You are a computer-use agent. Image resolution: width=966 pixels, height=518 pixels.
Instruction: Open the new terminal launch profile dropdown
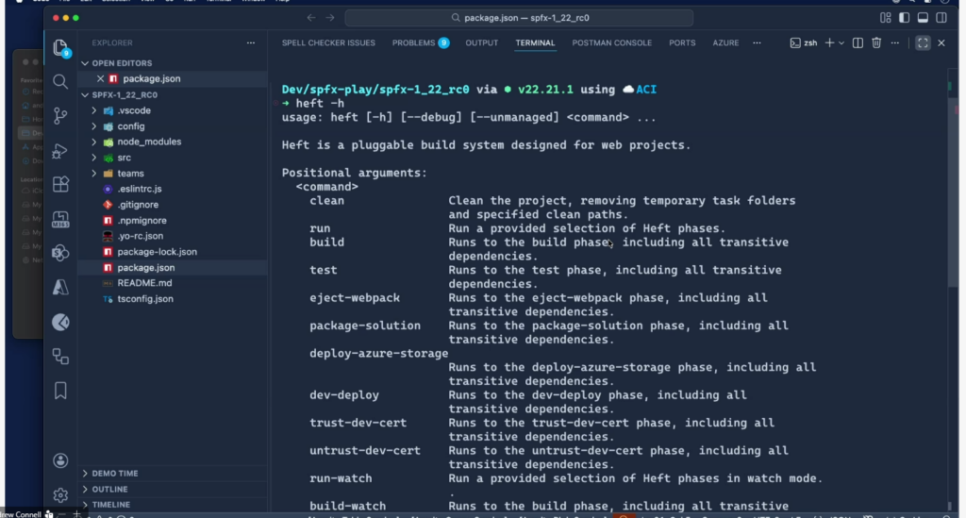[841, 42]
